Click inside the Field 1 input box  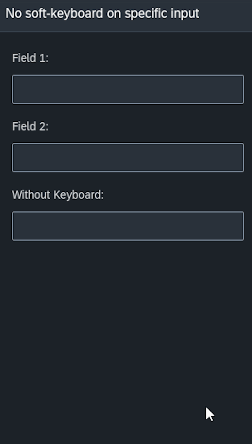pyautogui.click(x=128, y=89)
